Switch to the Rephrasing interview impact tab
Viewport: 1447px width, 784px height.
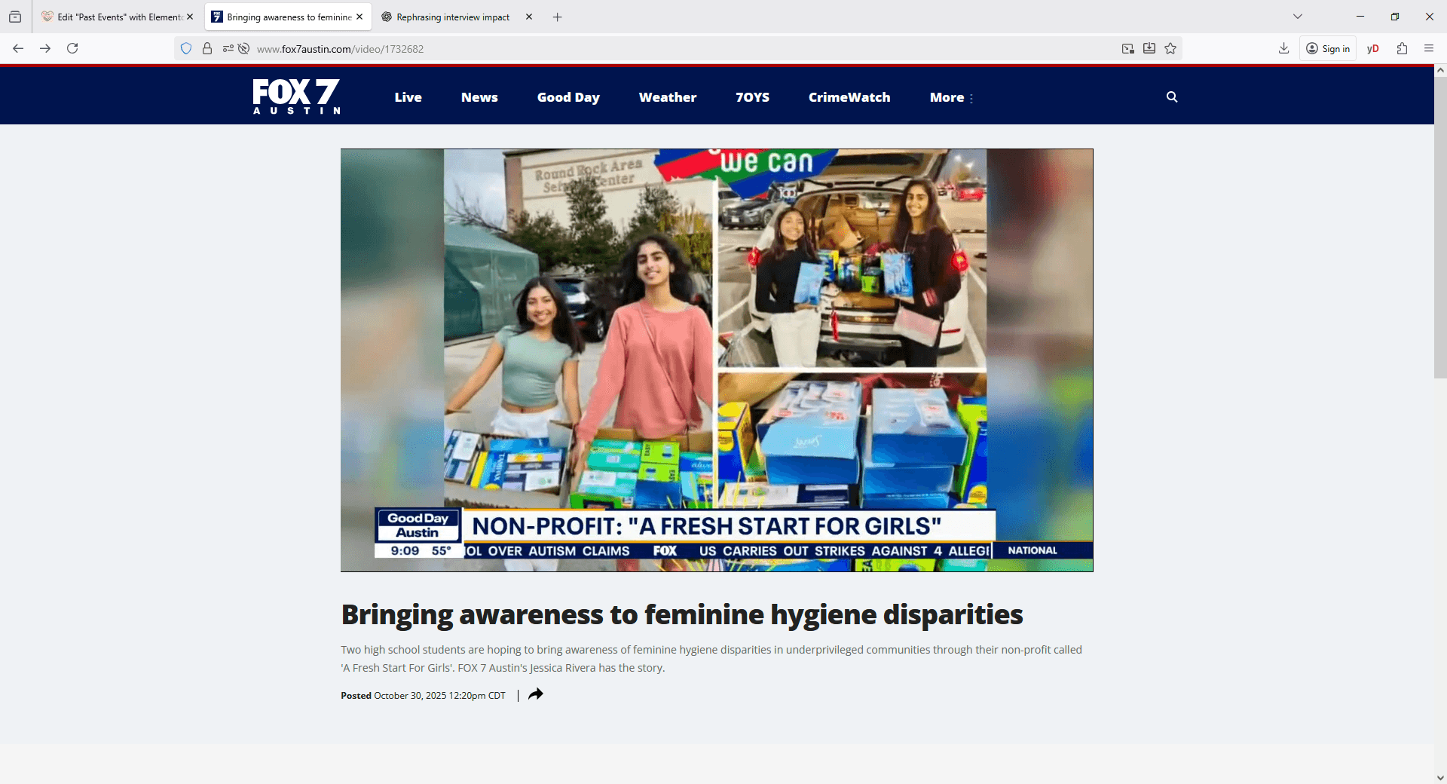click(x=452, y=17)
